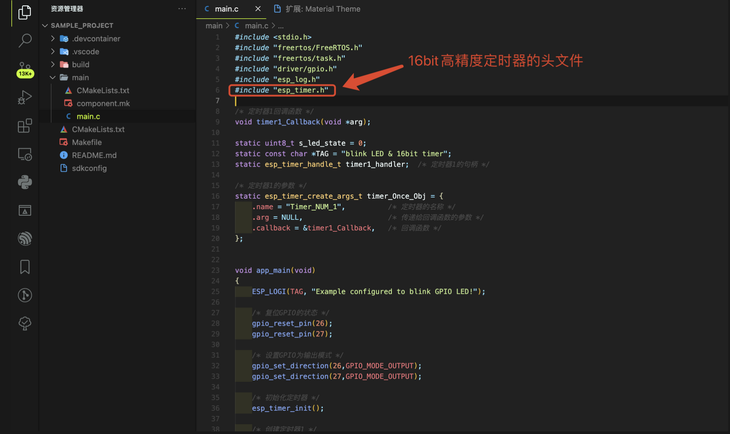The height and width of the screenshot is (434, 730).
Task: Click the main breadcrumb folder segment
Action: point(214,25)
